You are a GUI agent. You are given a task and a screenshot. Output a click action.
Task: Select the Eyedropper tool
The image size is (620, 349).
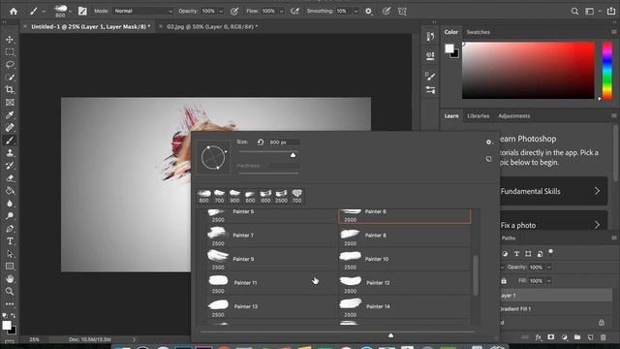pos(10,115)
